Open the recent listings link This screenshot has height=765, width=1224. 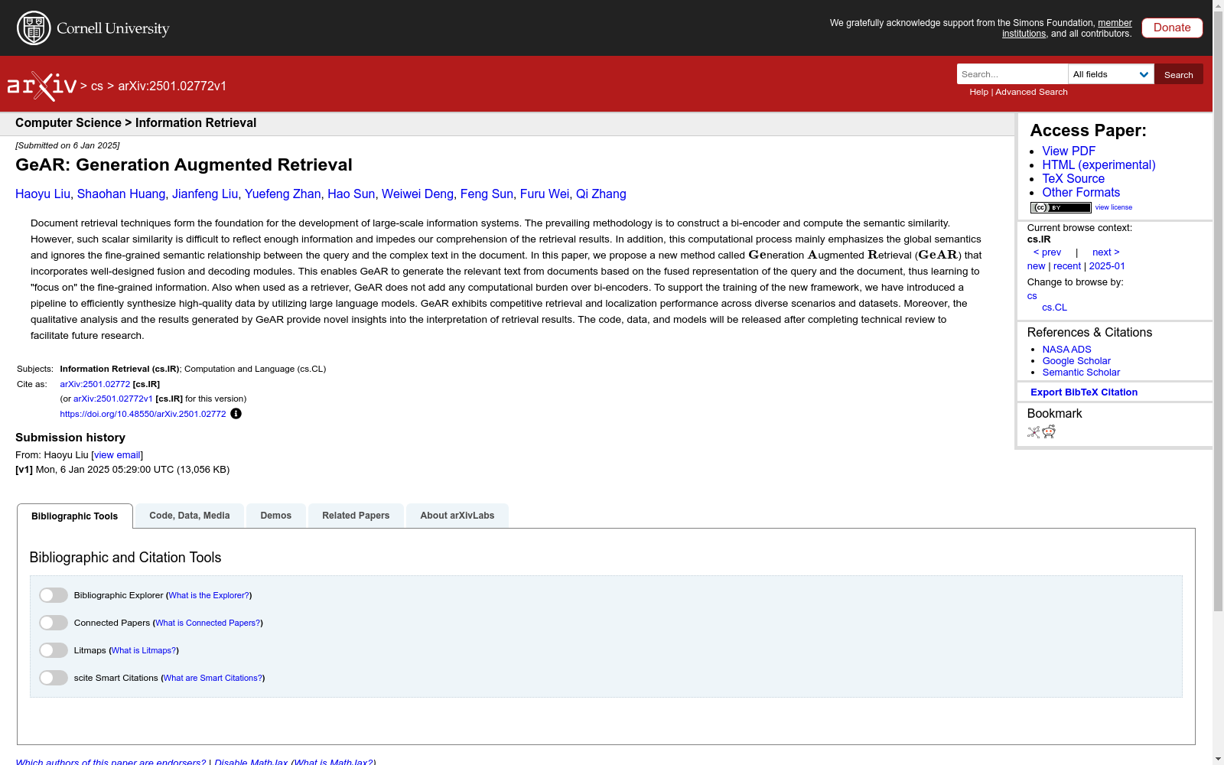[x=1067, y=266]
